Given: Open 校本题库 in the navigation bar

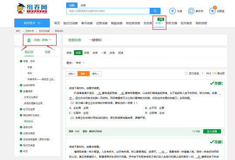Looking at the screenshot, I should coord(186,23).
